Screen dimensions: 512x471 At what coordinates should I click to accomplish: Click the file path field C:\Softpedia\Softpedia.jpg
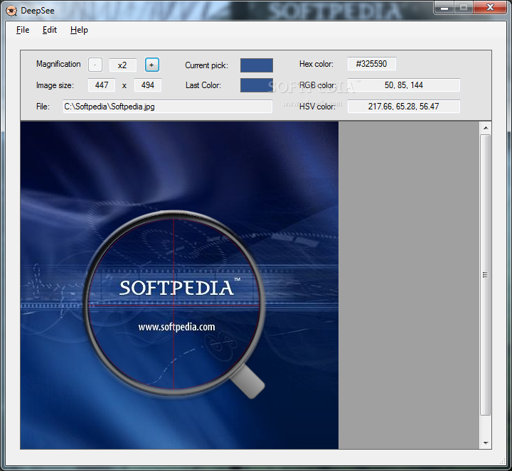(x=168, y=107)
